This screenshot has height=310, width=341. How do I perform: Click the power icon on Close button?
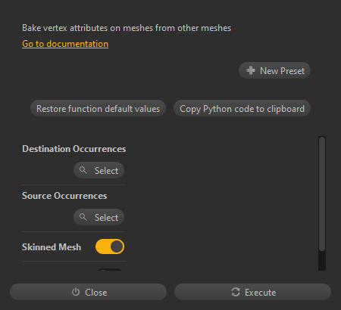76,292
